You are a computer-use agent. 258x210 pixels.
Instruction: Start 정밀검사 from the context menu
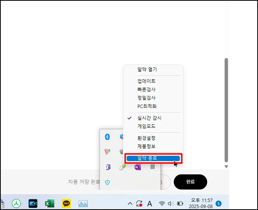tap(153, 98)
